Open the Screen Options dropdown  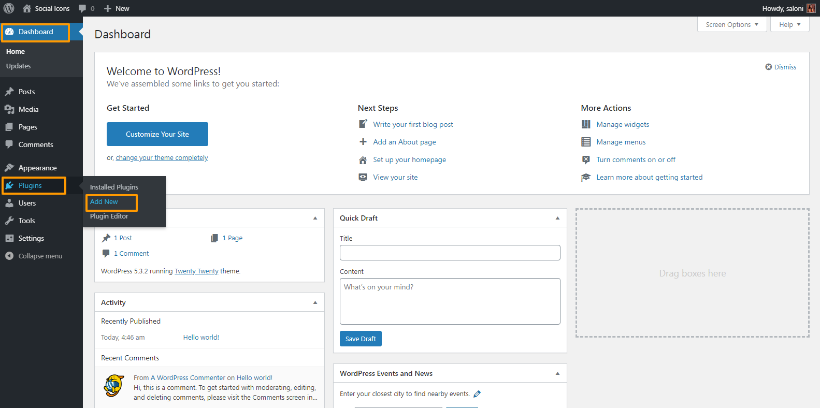(x=732, y=24)
